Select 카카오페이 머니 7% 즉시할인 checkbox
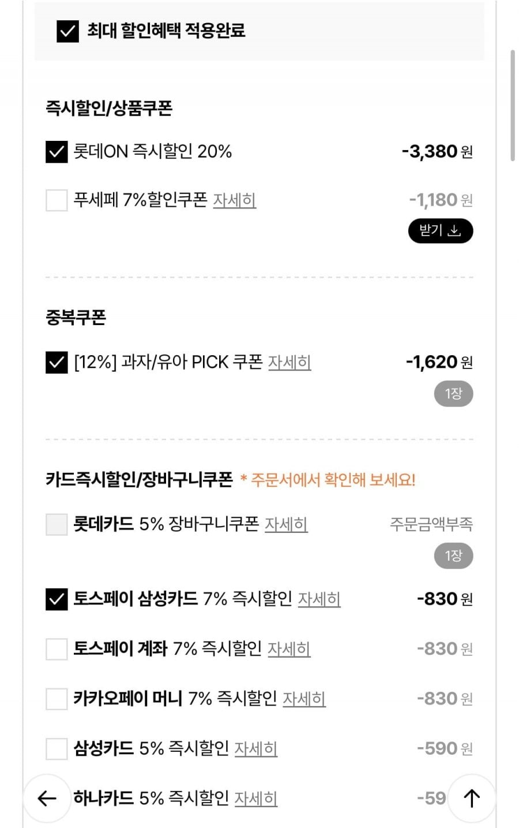Screen dimensions: 519x828 [x=57, y=699]
